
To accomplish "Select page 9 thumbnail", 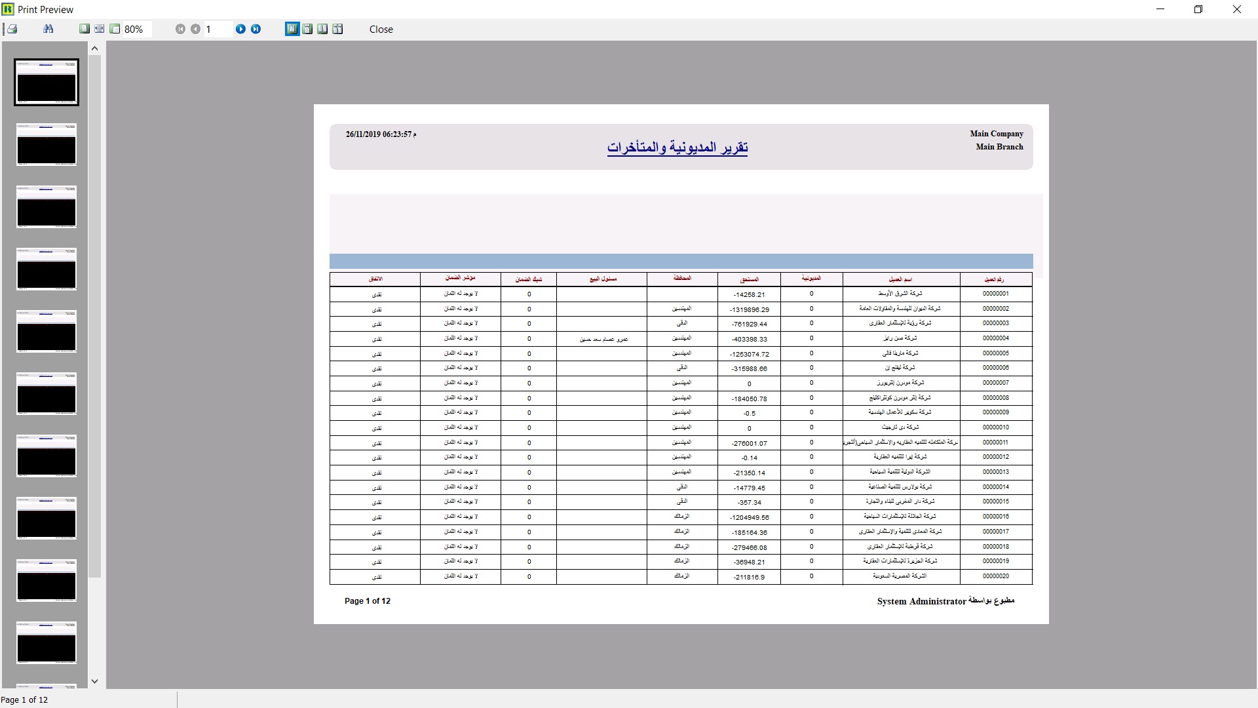I will point(47,580).
